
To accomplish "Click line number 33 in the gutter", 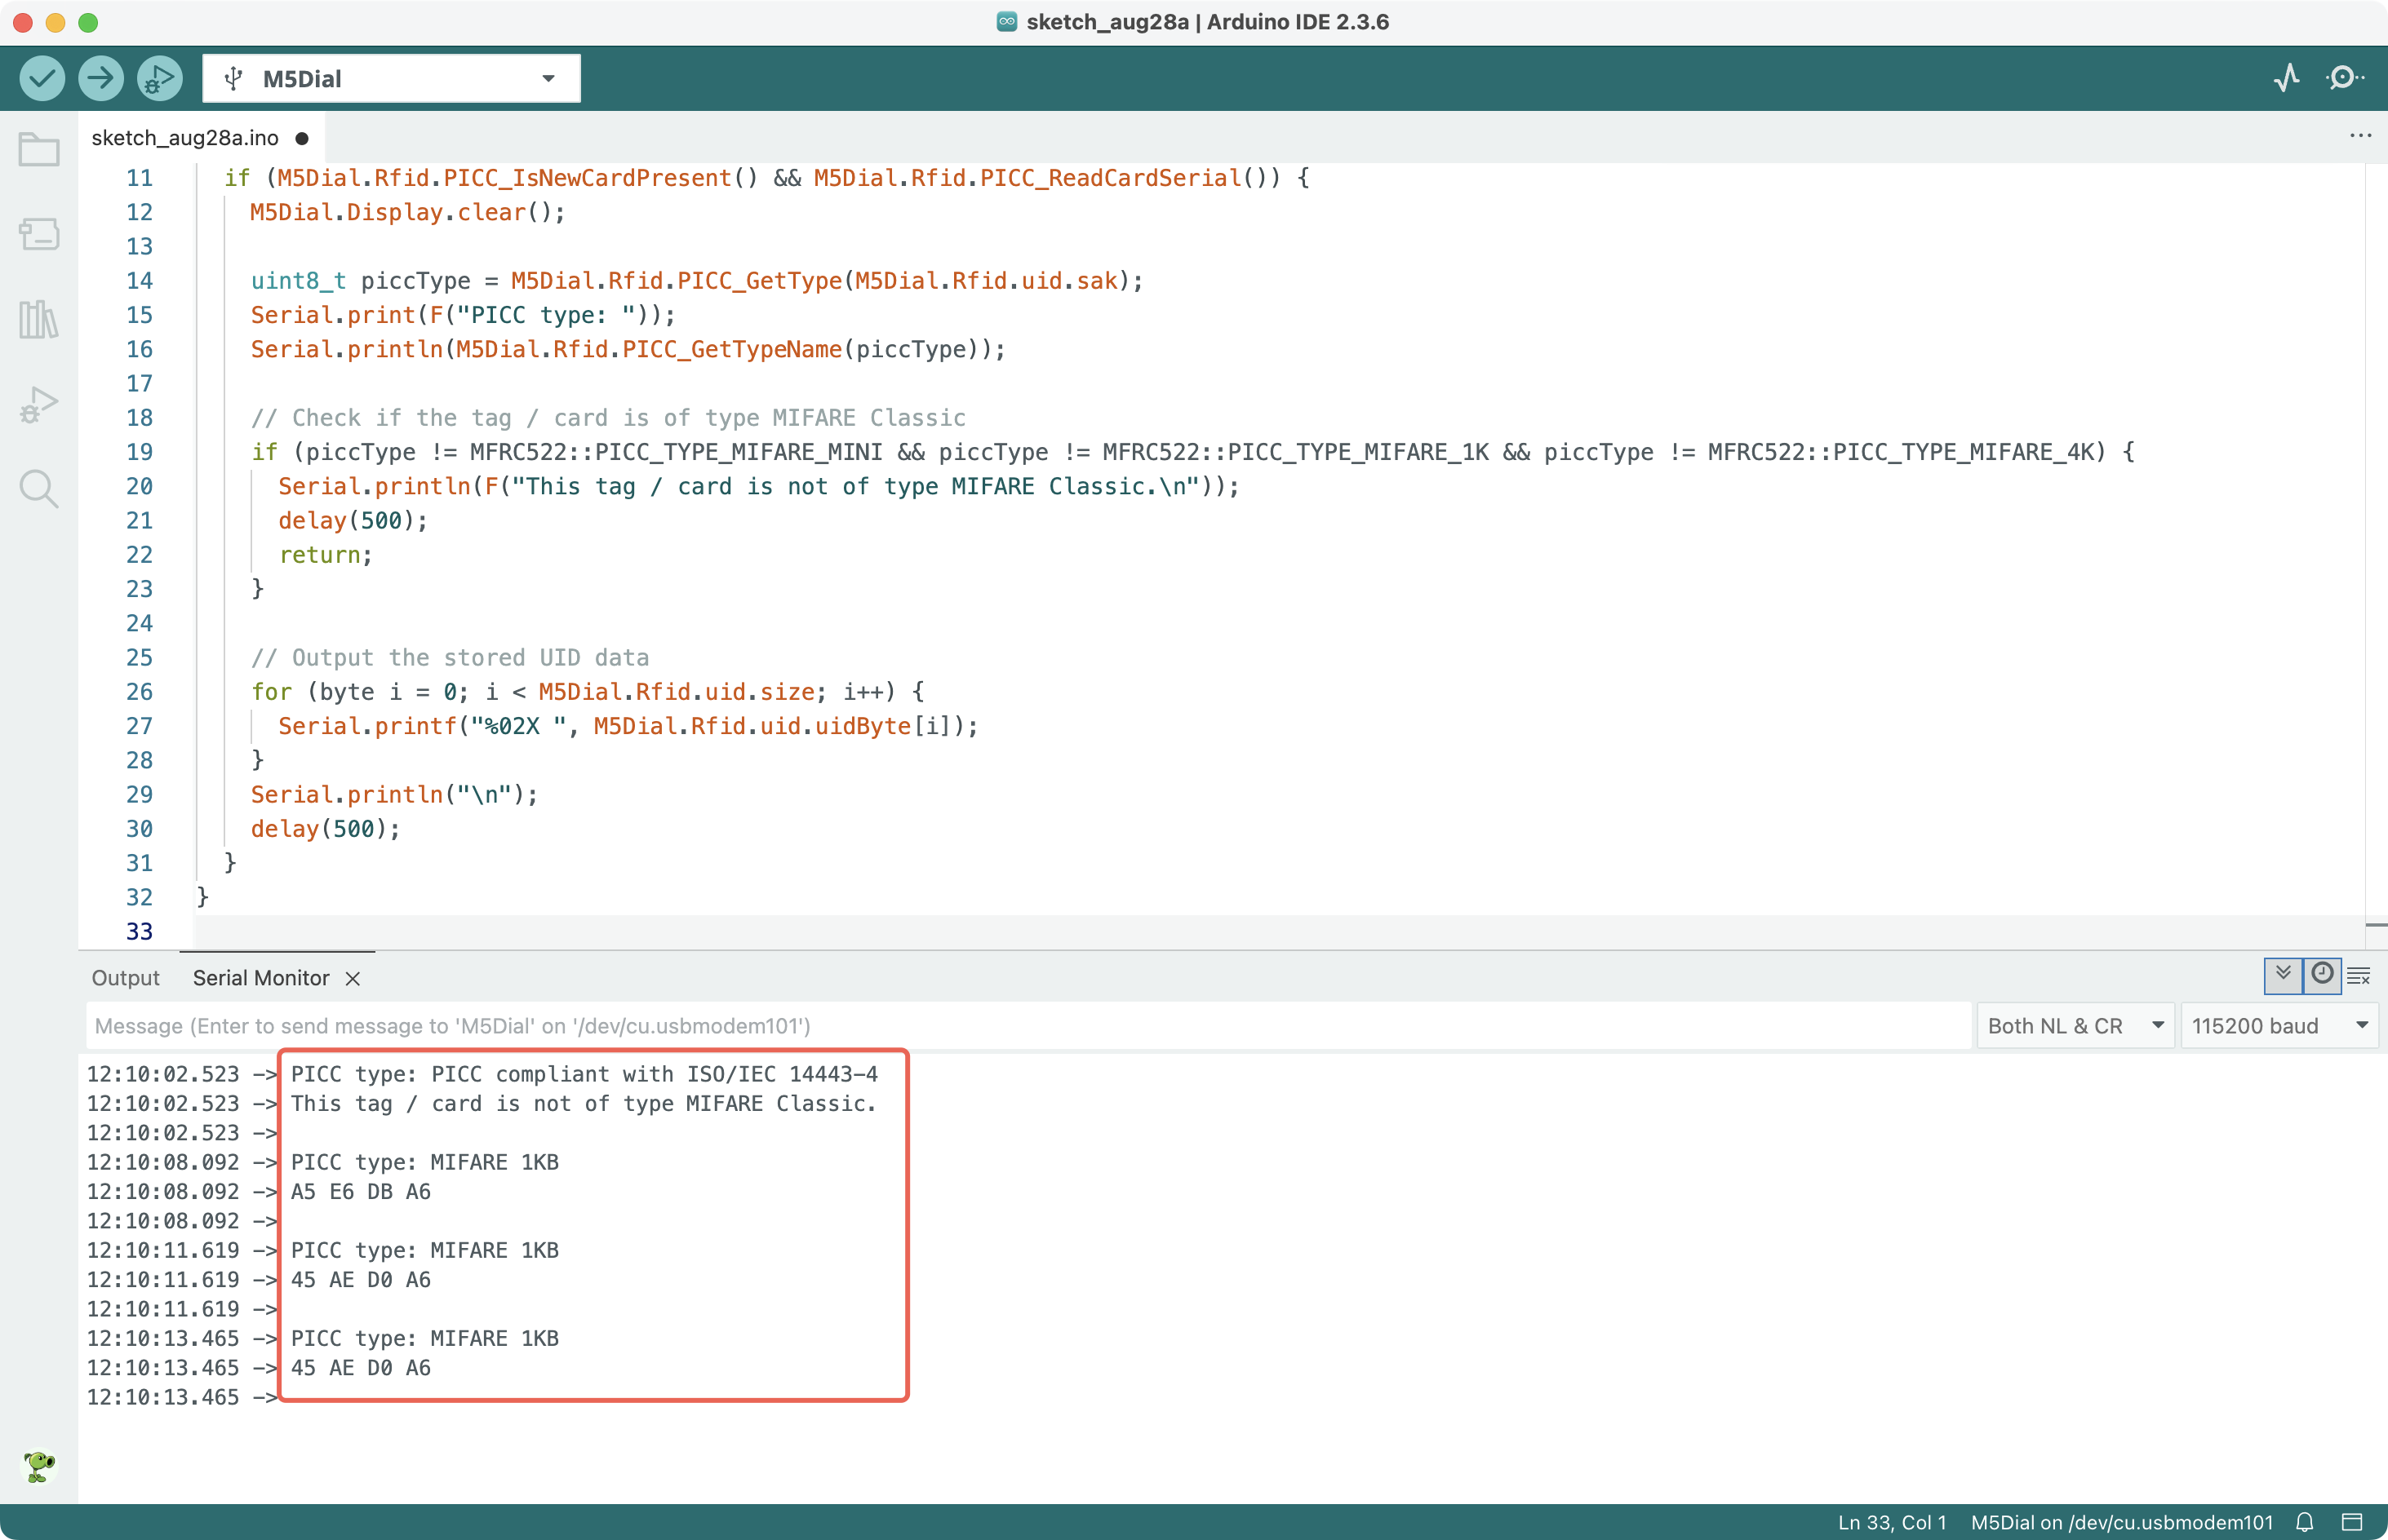I will pyautogui.click(x=139, y=932).
